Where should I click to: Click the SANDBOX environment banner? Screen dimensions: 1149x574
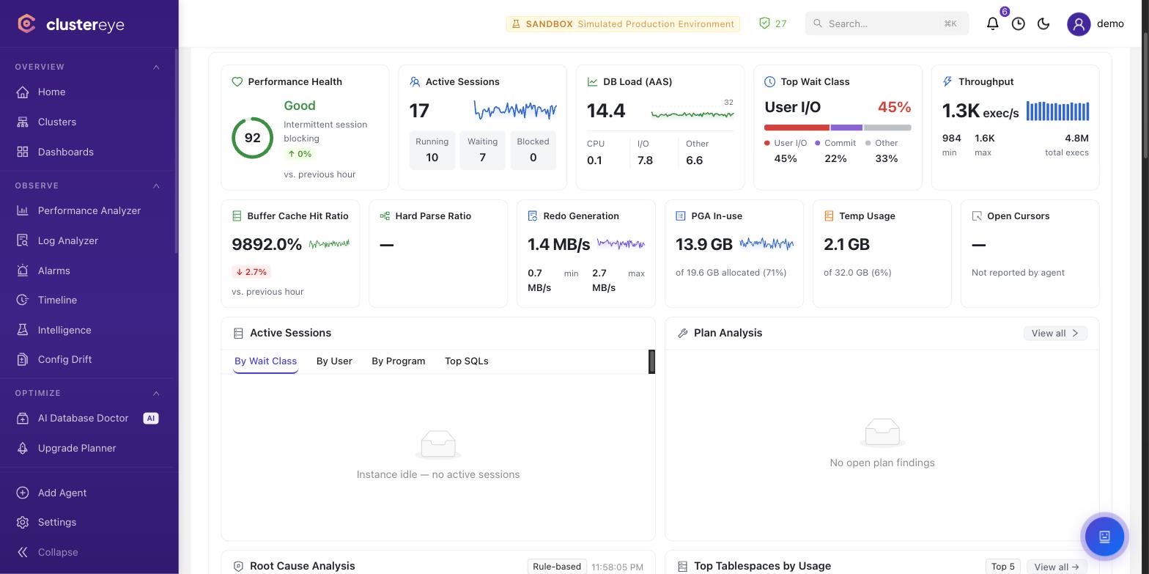tap(623, 23)
